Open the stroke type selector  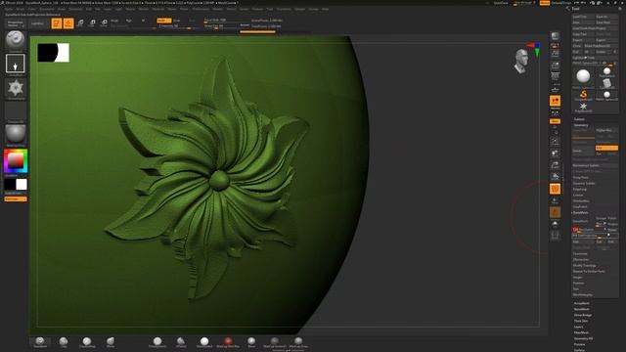click(16, 64)
